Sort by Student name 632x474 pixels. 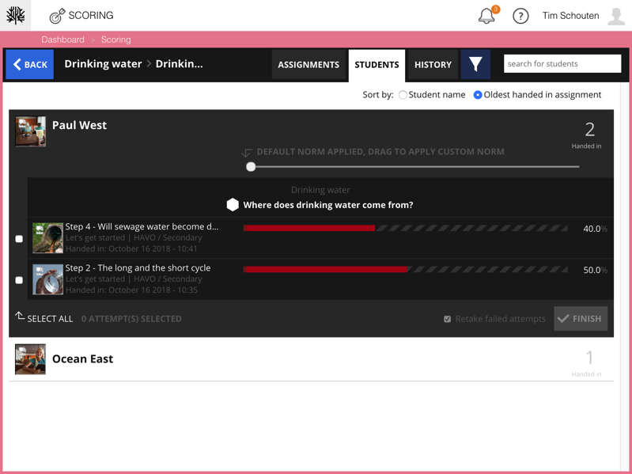point(403,95)
